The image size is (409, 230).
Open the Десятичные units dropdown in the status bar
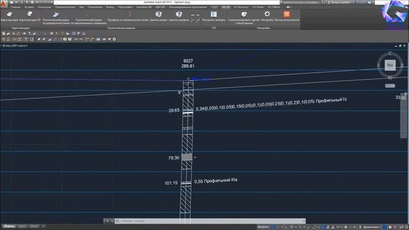[372, 227]
